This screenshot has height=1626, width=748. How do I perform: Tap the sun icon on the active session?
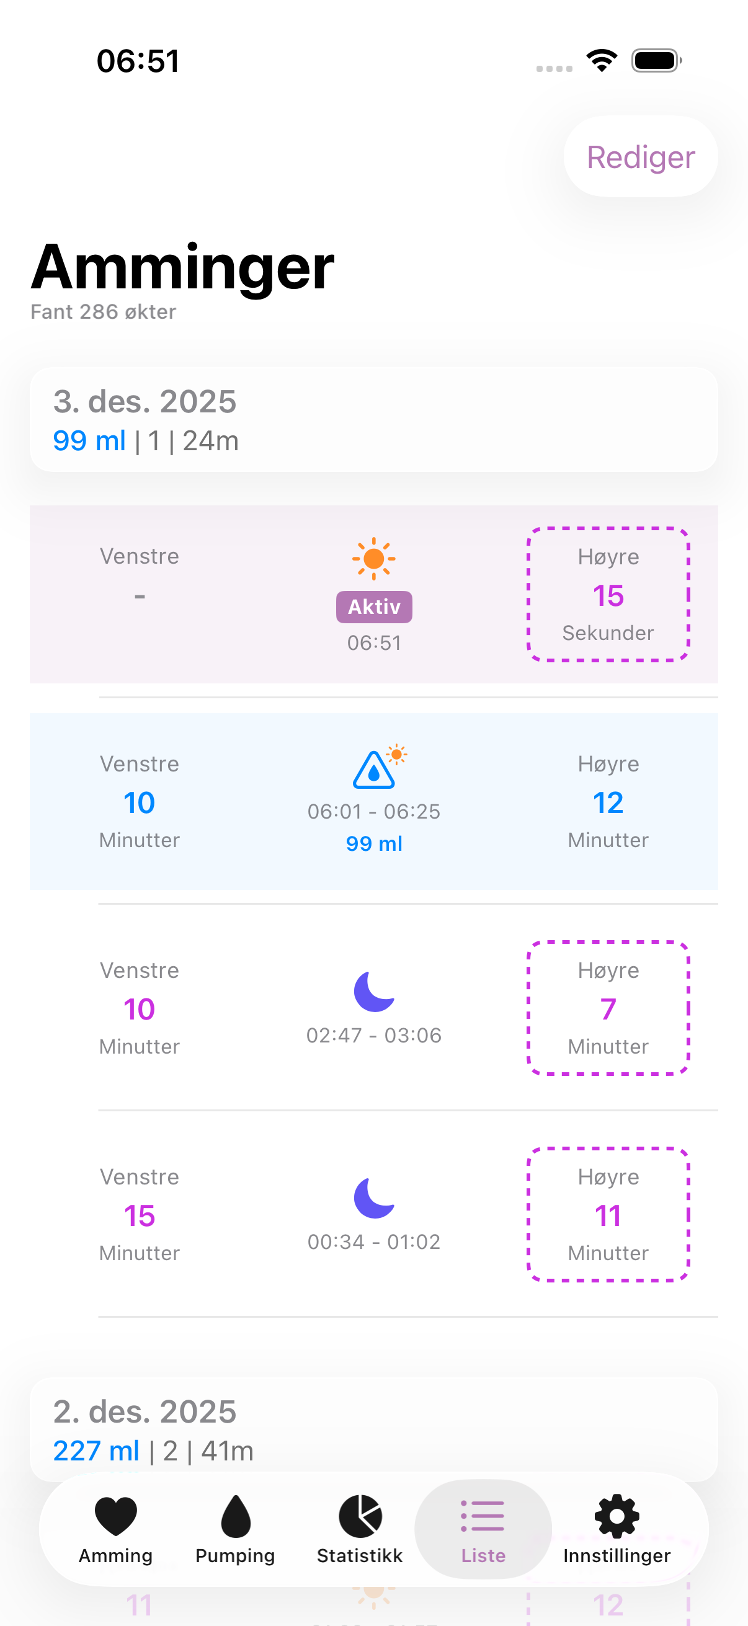[x=373, y=559]
